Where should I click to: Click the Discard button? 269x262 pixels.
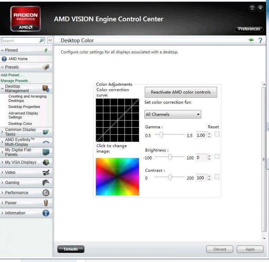(x=219, y=249)
